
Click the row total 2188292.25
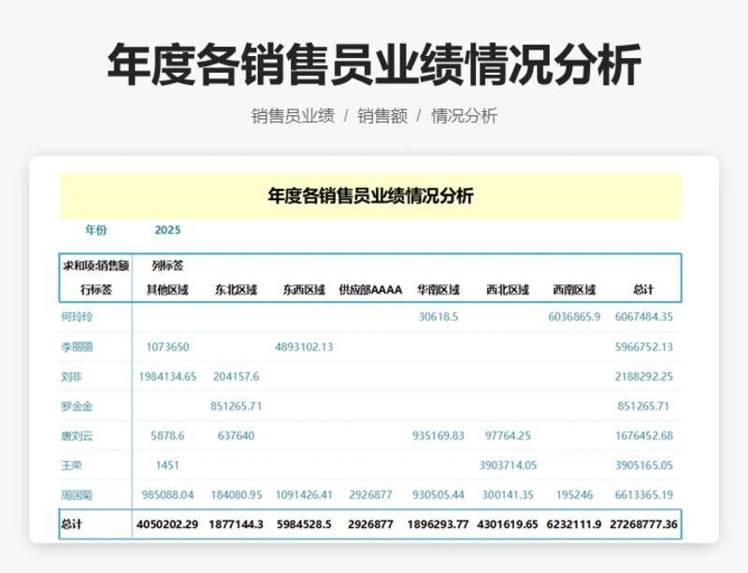tap(644, 377)
